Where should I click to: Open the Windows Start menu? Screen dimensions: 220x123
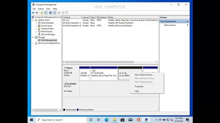pyautogui.click(x=31, y=120)
